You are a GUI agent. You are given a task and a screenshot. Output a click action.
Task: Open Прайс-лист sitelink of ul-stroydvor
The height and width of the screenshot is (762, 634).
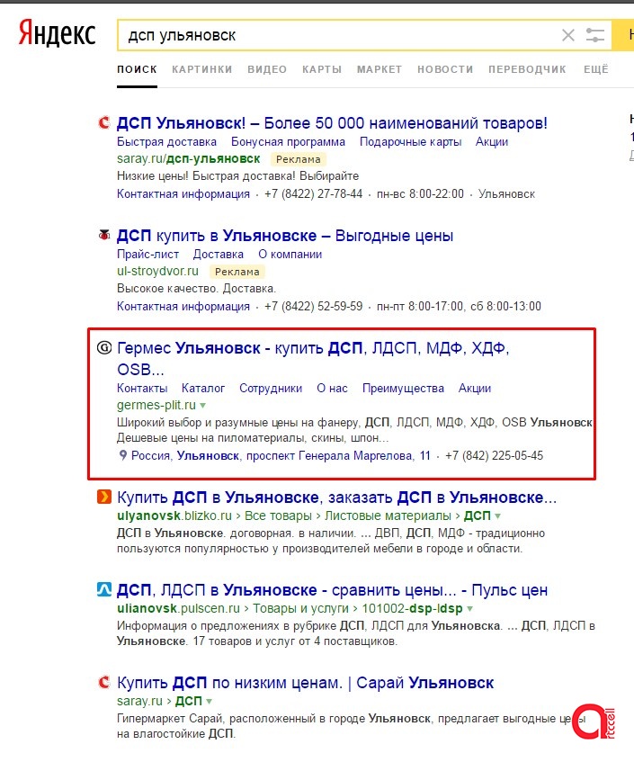[x=147, y=255]
